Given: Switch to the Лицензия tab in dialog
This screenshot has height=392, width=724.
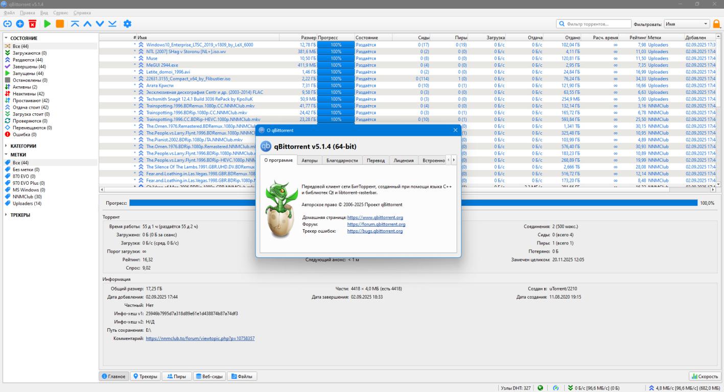Looking at the screenshot, I should tap(404, 160).
